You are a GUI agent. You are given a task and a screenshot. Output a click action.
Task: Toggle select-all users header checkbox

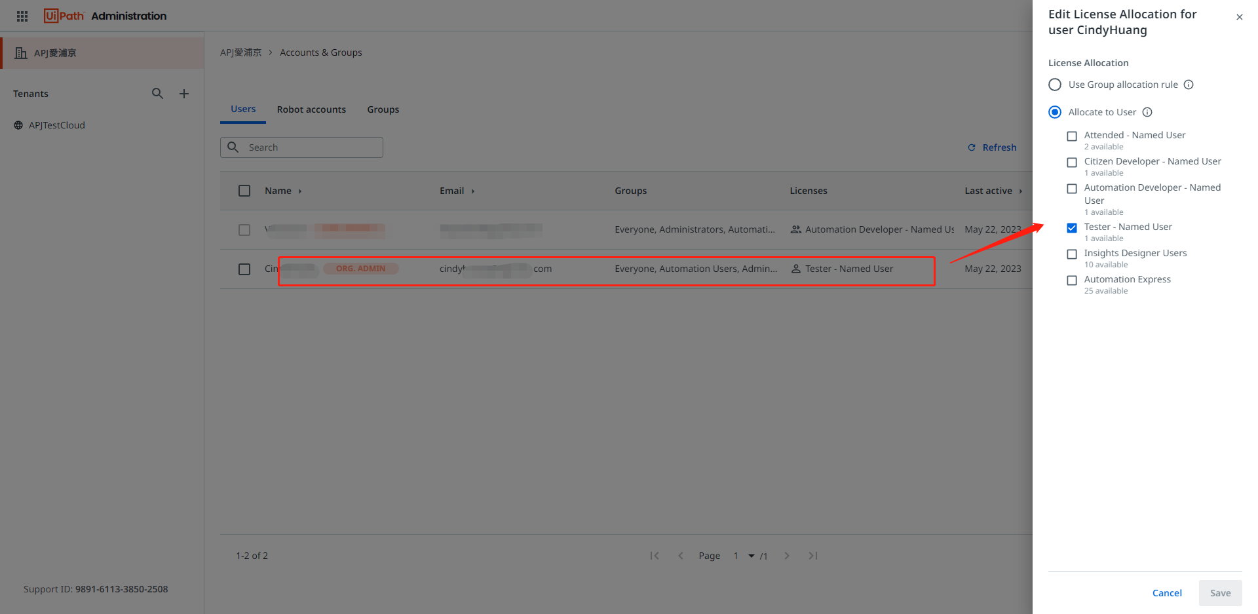point(244,191)
